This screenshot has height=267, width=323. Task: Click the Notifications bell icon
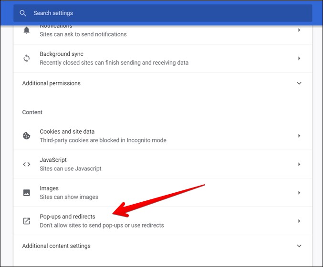click(x=26, y=30)
